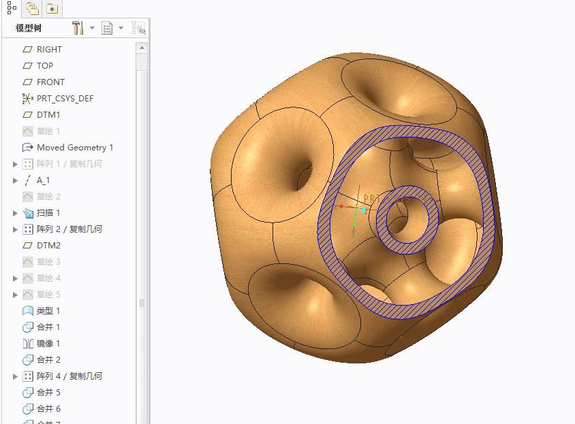The width and height of the screenshot is (575, 424).
Task: Expand the A_1 axis node
Action: pos(16,180)
